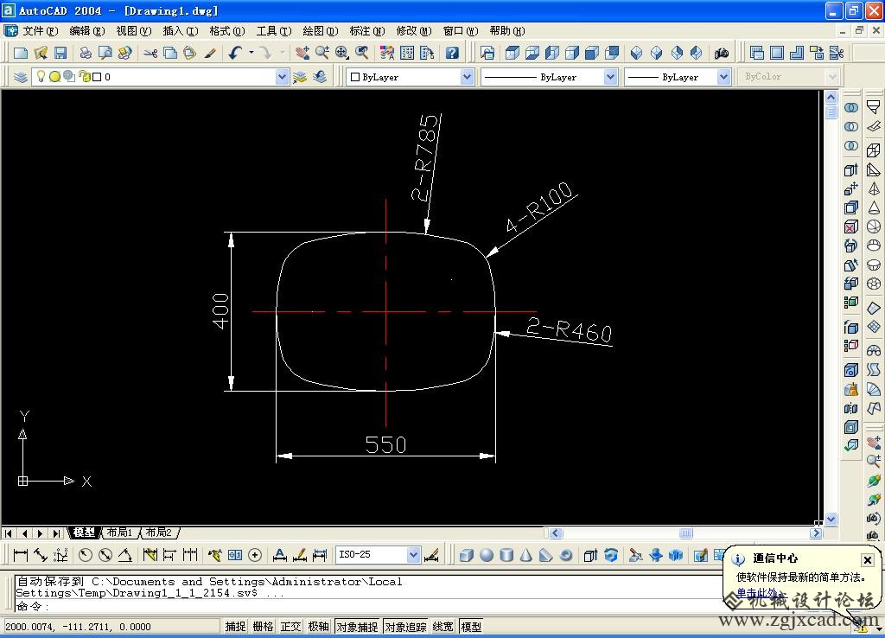Click the camera icon on the View toolbar
This screenshot has width=885, height=638.
tap(722, 53)
